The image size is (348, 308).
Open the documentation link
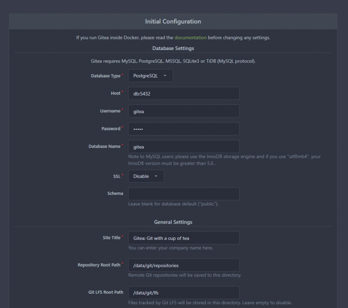coord(190,38)
